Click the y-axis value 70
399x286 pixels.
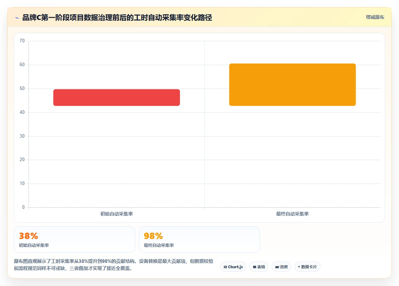point(22,41)
